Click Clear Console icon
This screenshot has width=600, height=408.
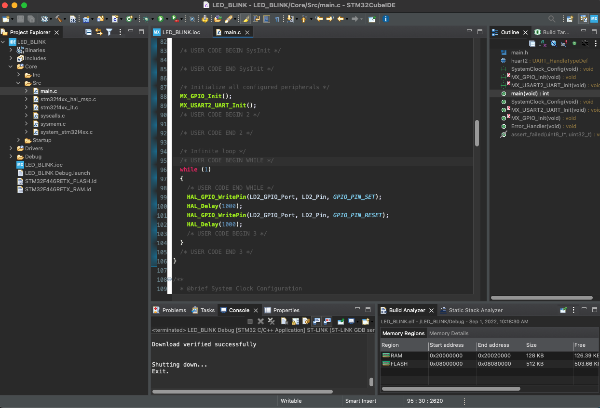285,321
